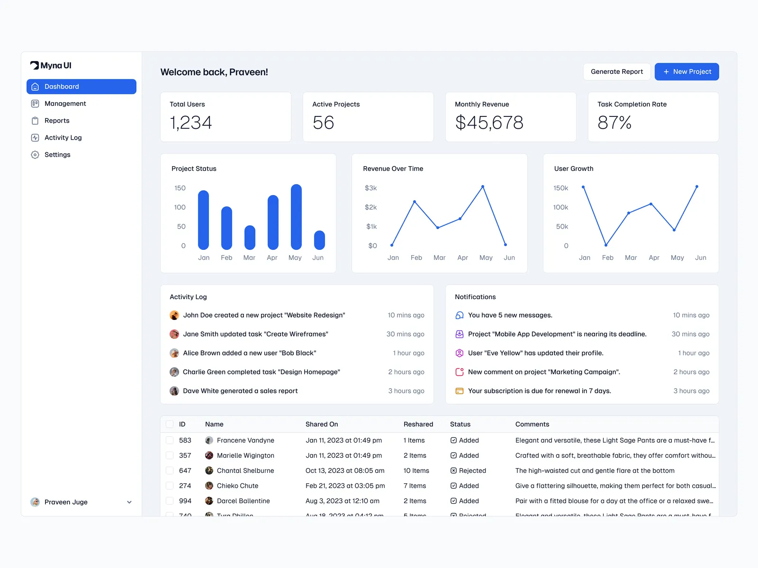
Task: Go to Reports in the sidebar
Action: 57,121
